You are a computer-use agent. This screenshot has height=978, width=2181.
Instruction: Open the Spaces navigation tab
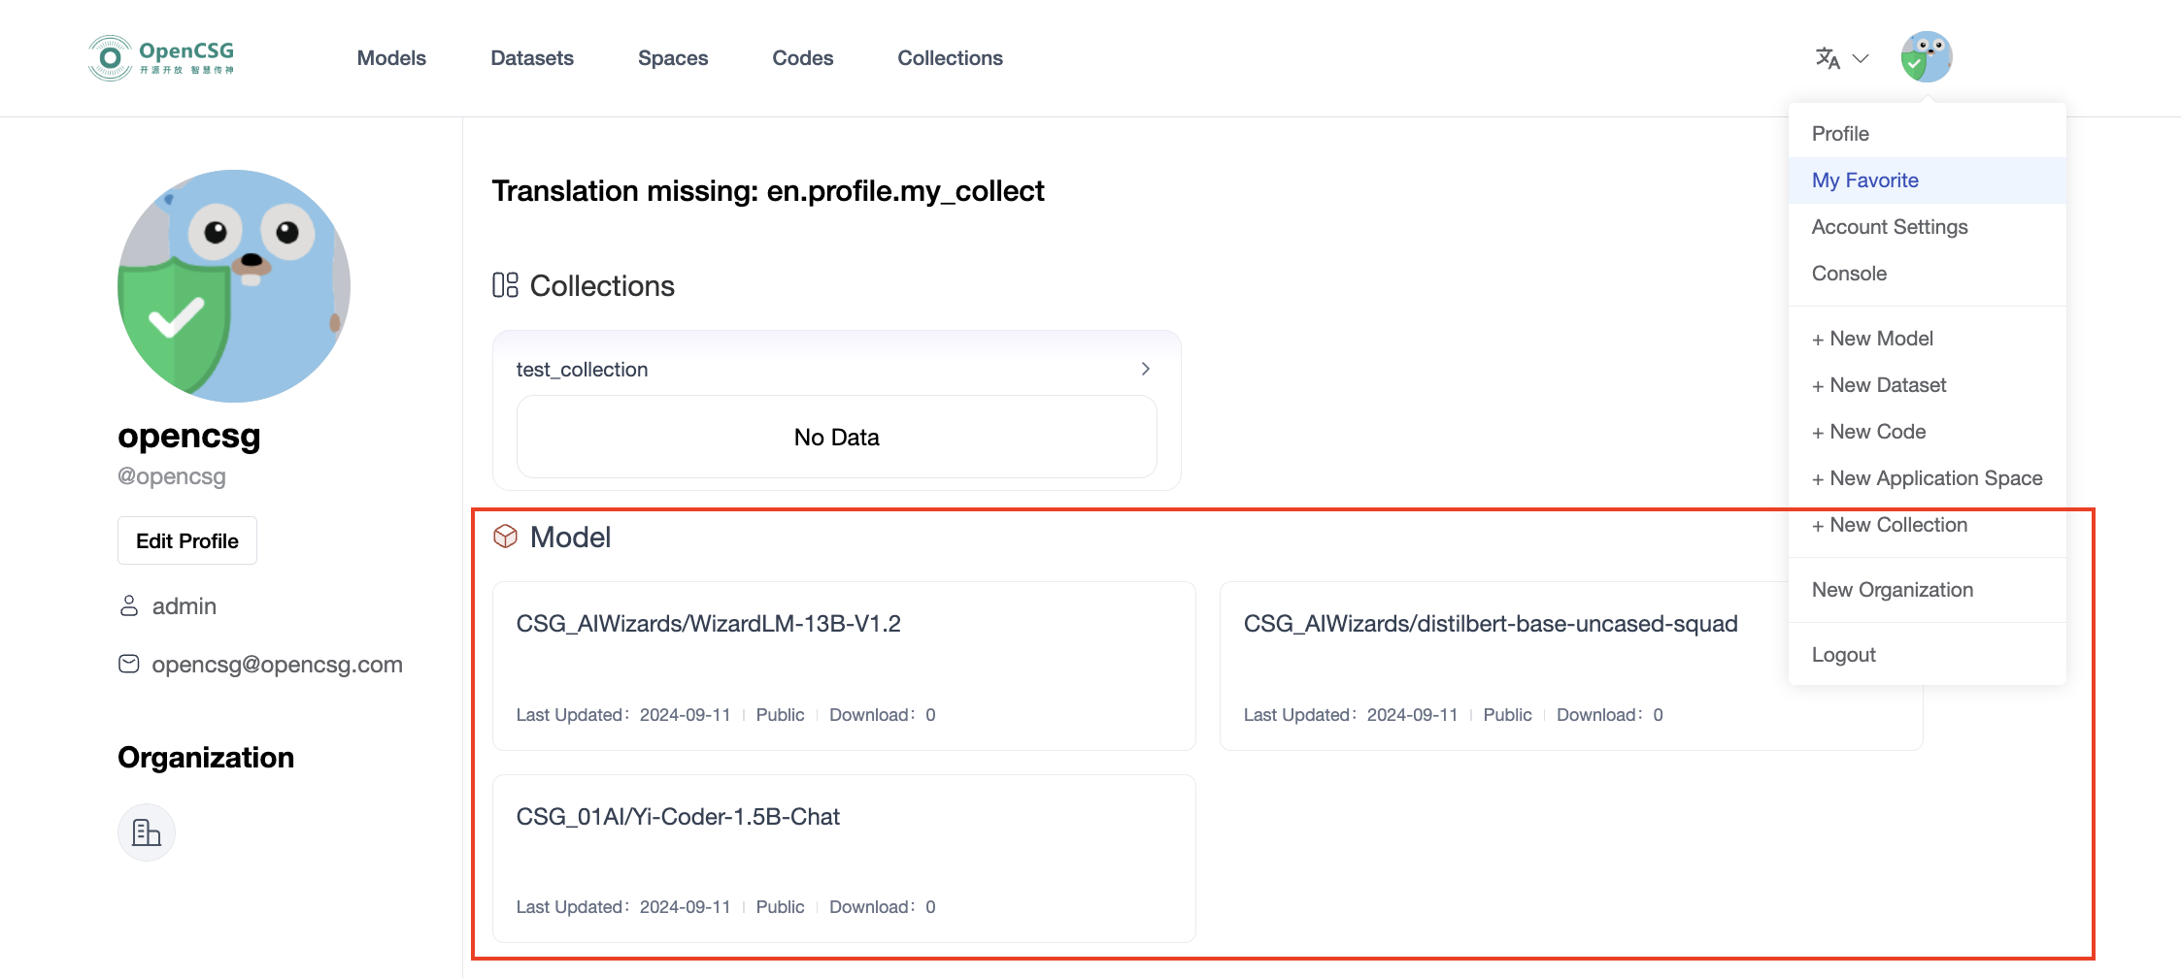click(x=673, y=58)
